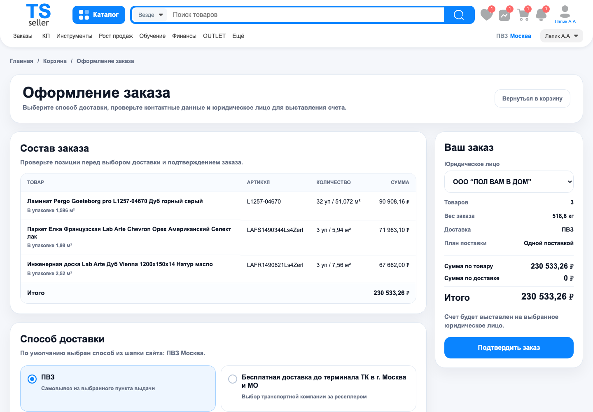Open the shopping cart icon
This screenshot has height=412, width=593.
523,15
